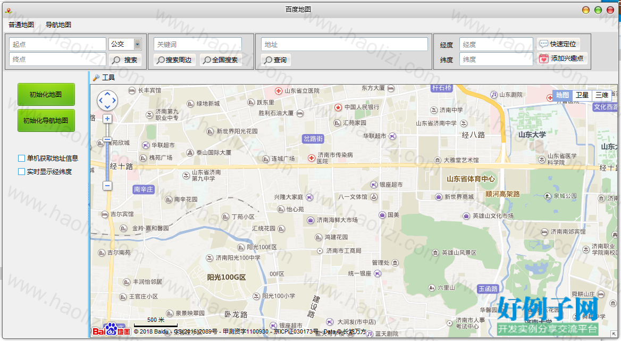Click the 济南中学 school marker icon
Screen dimensions: 621x341
(434, 110)
